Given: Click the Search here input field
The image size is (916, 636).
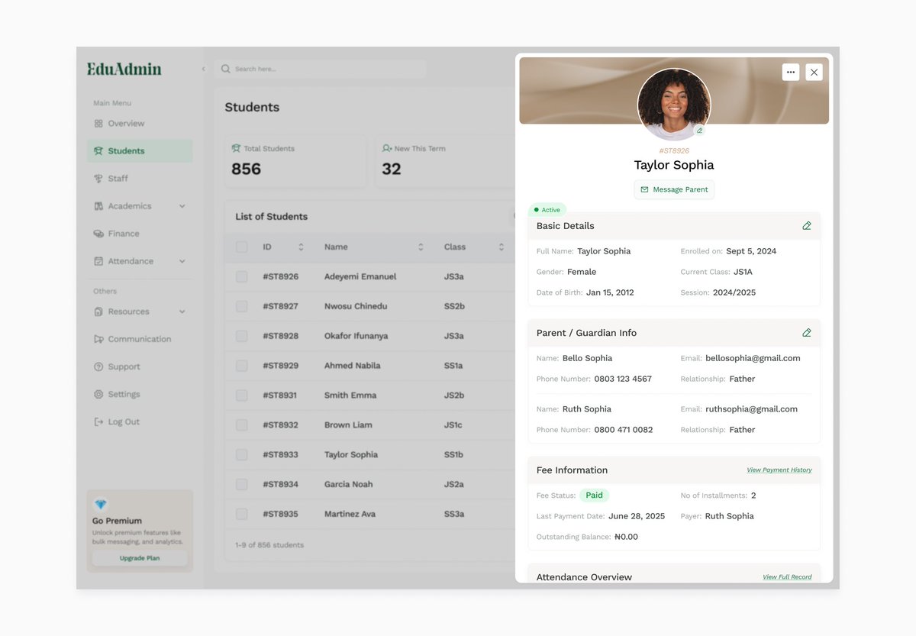Looking at the screenshot, I should pyautogui.click(x=321, y=69).
